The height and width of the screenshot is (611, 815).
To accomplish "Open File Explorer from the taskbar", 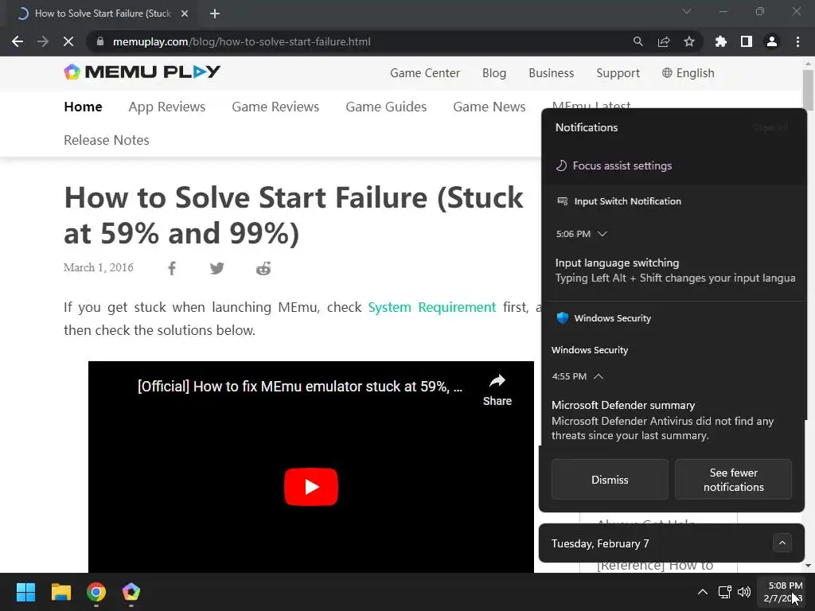I will (x=60, y=592).
